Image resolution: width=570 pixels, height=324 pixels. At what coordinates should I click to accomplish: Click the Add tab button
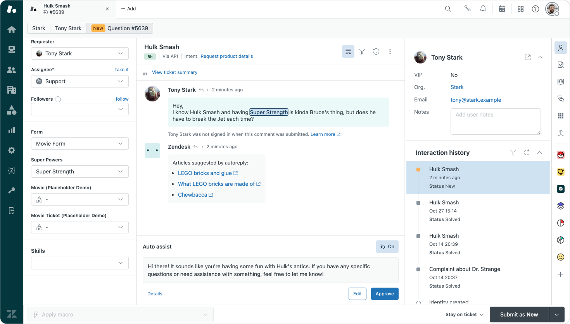tap(128, 9)
